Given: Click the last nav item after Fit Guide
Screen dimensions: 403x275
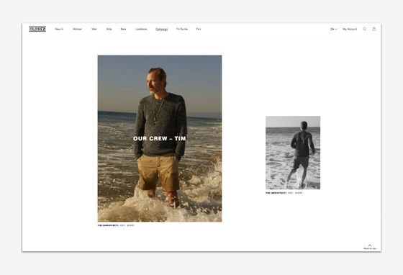Looking at the screenshot, I should coord(199,30).
